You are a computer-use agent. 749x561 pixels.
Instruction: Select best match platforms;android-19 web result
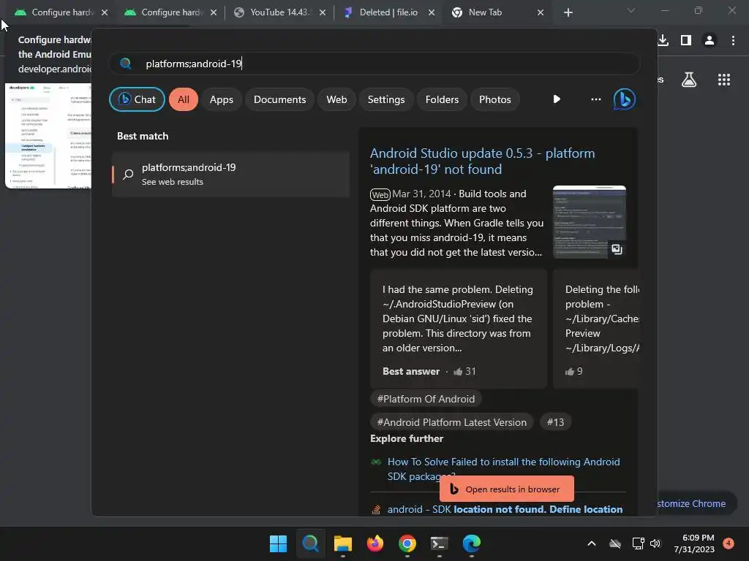point(230,174)
